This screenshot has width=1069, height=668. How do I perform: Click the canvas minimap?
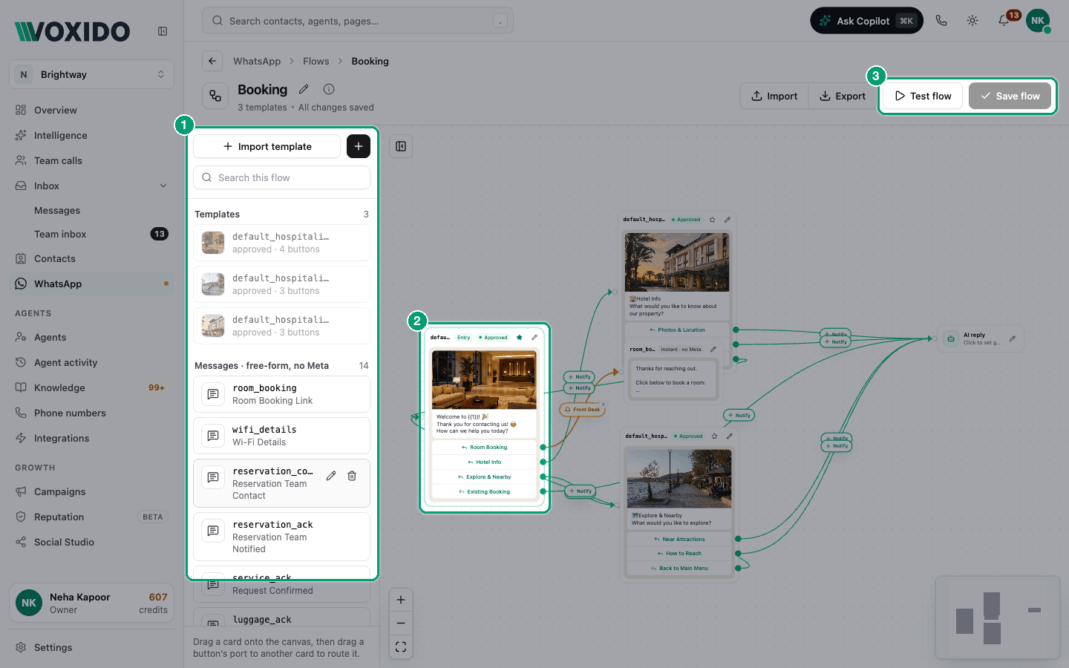[997, 618]
